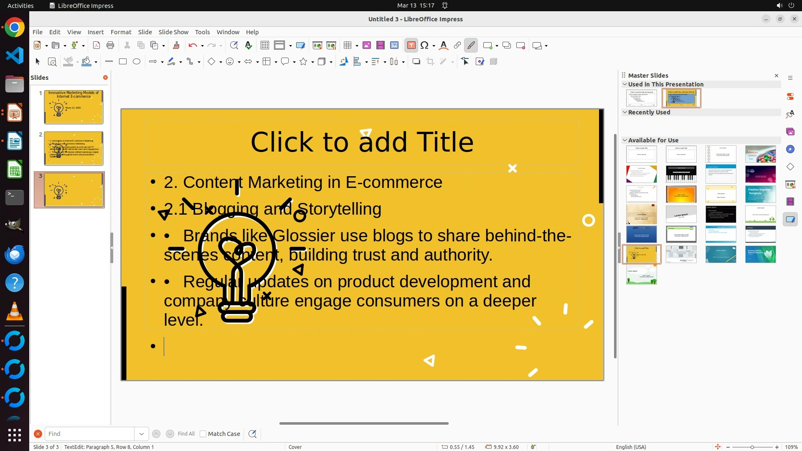Click the Find All button

click(186, 434)
